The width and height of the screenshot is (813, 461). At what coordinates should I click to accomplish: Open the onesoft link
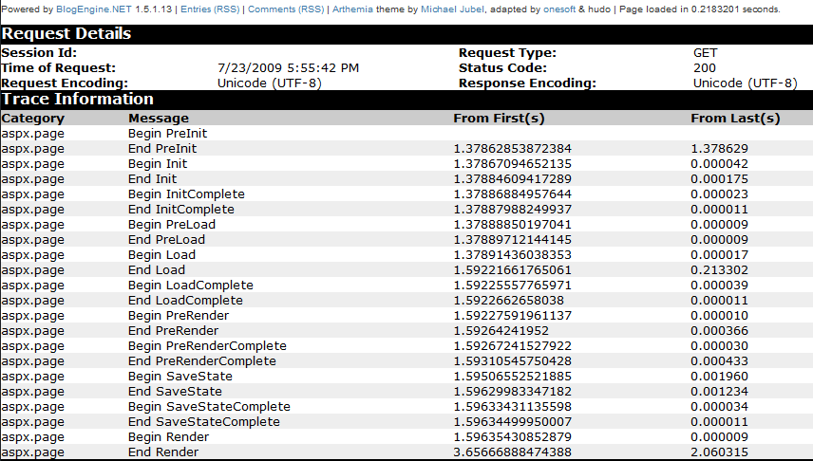point(559,9)
